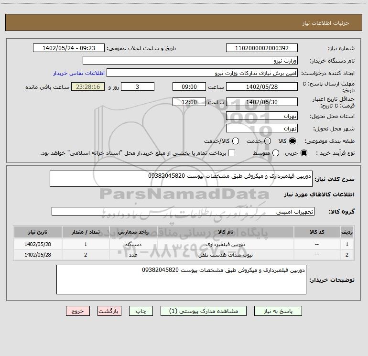This screenshot has height=356, width=368.
Task: Click the واحد شمارش column header
Action: pos(133,232)
